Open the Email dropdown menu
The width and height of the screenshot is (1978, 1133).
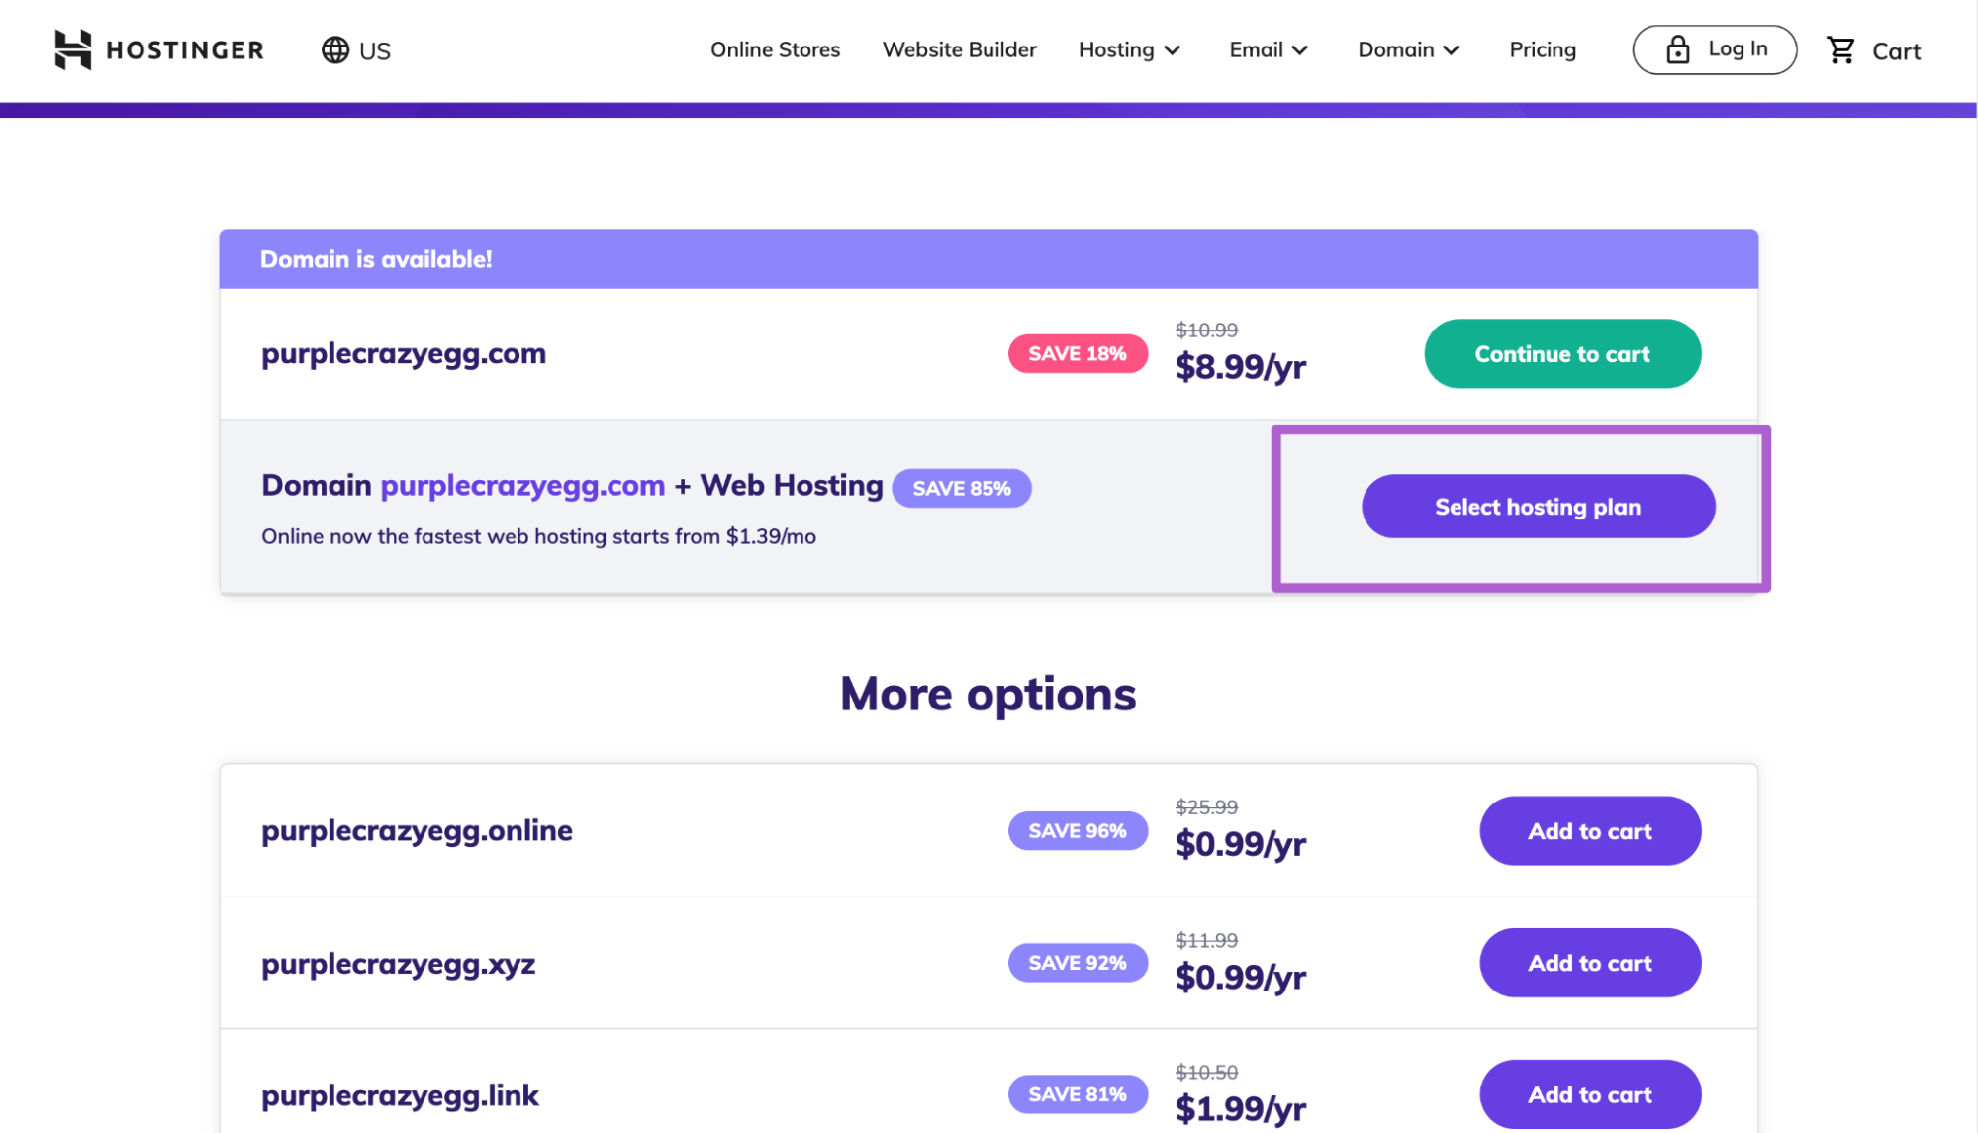pos(1268,49)
